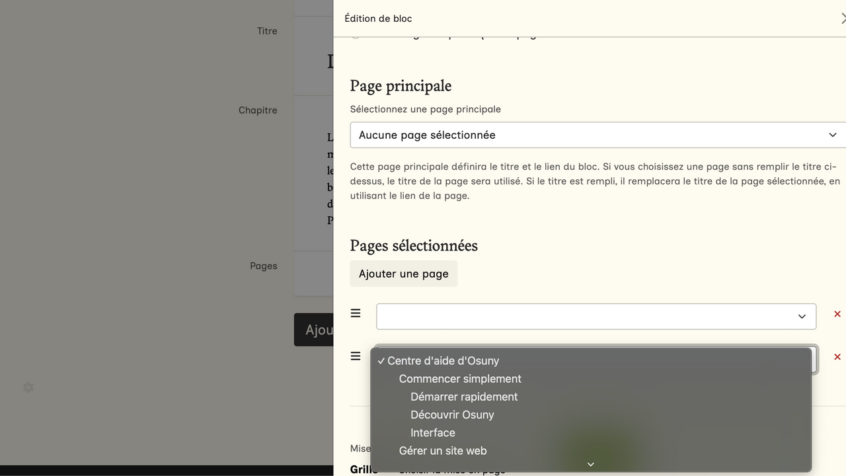Select Commencer simplement in the dropdown list
Screen dimensions: 846x476
[x=460, y=379]
